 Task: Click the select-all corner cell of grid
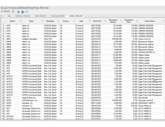pos(3,21)
